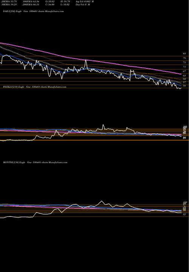
Task: Click the 83 price axis label
Action: (184, 54)
